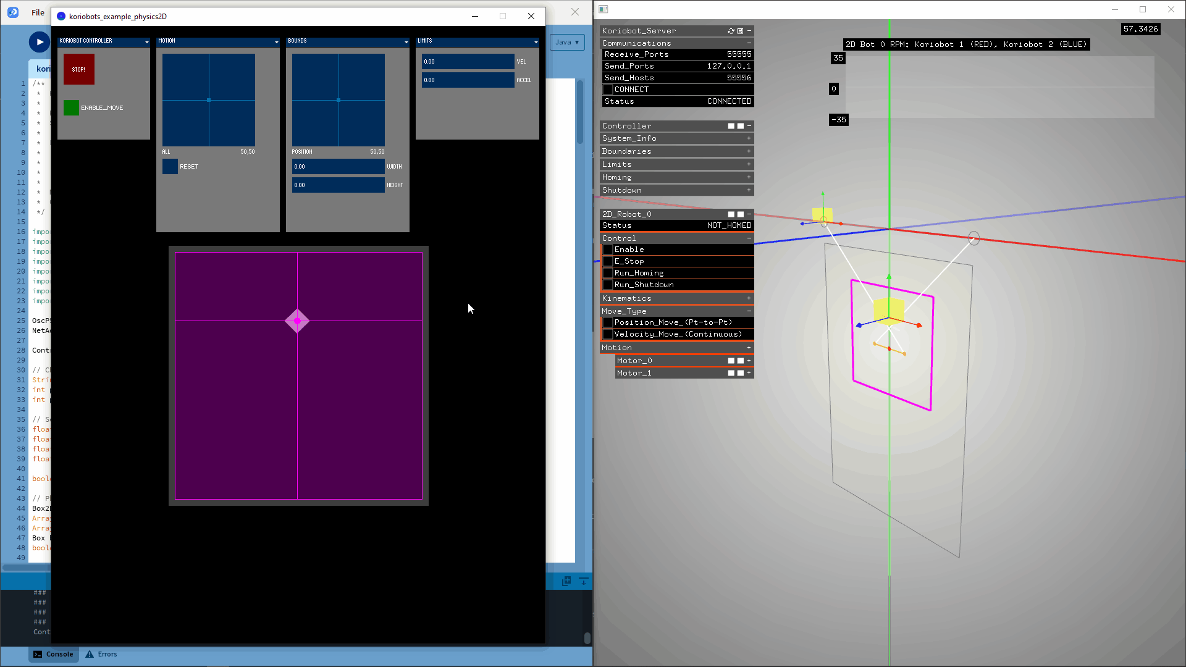Viewport: 1186px width, 667px height.
Task: Collapse the Move_Type section
Action: point(749,311)
